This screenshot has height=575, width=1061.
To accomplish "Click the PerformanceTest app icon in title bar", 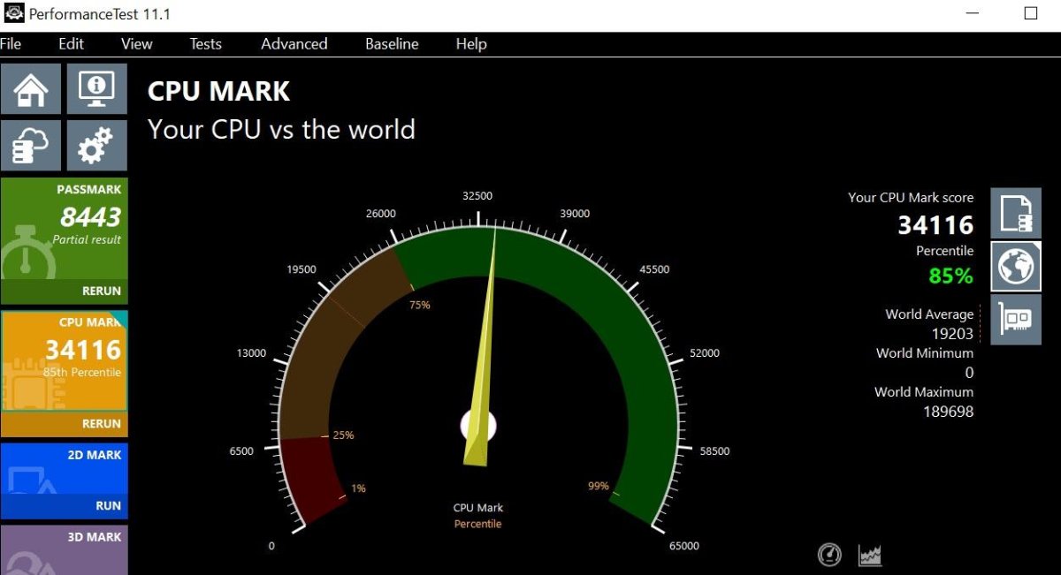I will click(x=12, y=13).
